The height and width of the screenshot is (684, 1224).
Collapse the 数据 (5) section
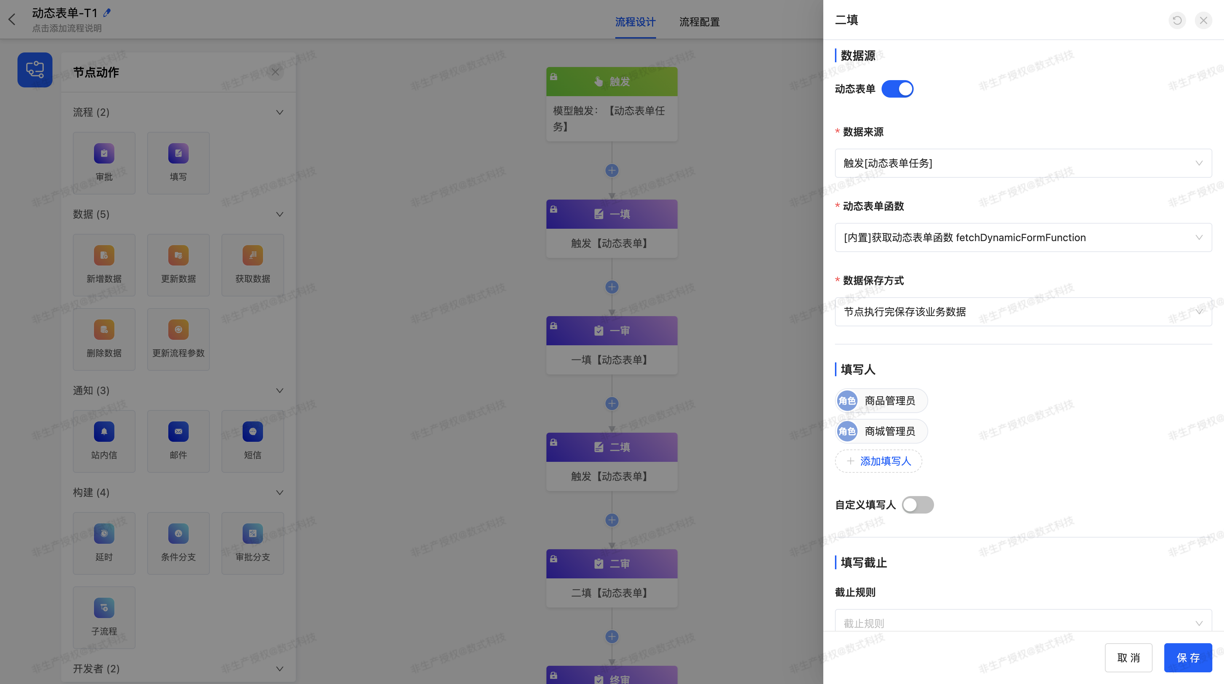coord(279,214)
